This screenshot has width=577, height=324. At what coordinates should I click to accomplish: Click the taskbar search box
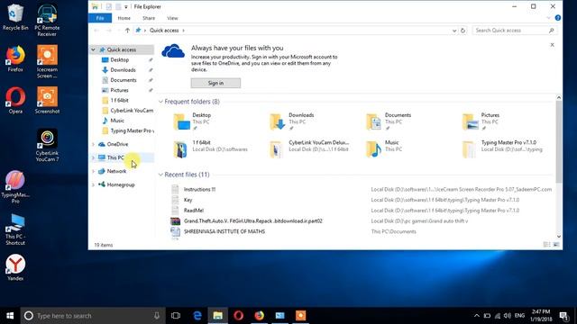[x=92, y=316]
